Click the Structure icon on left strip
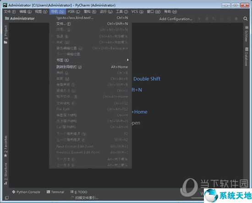This screenshot has height=203, width=252. (5, 183)
